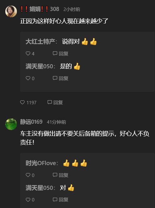Image resolution: width=155 pixels, height=208 pixels.
Task: Open 娟娟308's profile avatar
Action: coord(11,11)
